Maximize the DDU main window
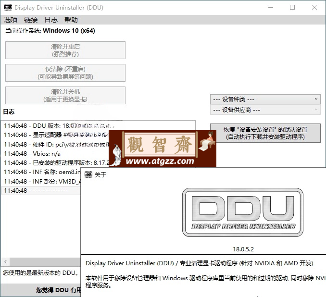The height and width of the screenshot is (297, 326). tap(292, 7)
